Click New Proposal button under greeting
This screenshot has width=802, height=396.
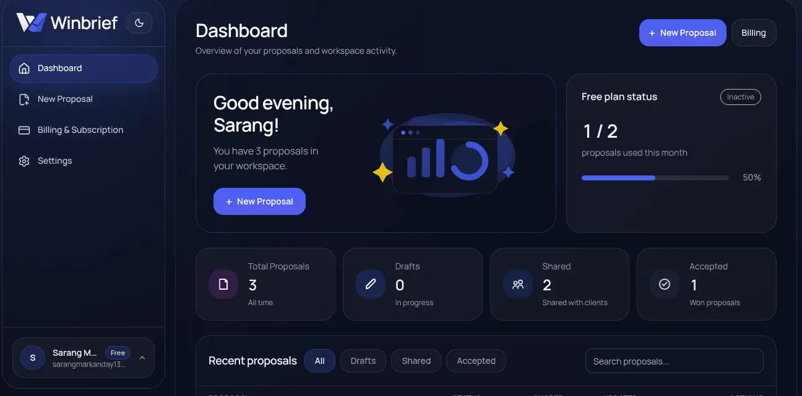click(x=259, y=201)
